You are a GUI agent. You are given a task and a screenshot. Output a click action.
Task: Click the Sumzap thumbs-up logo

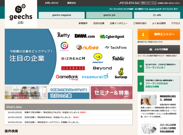point(121,73)
